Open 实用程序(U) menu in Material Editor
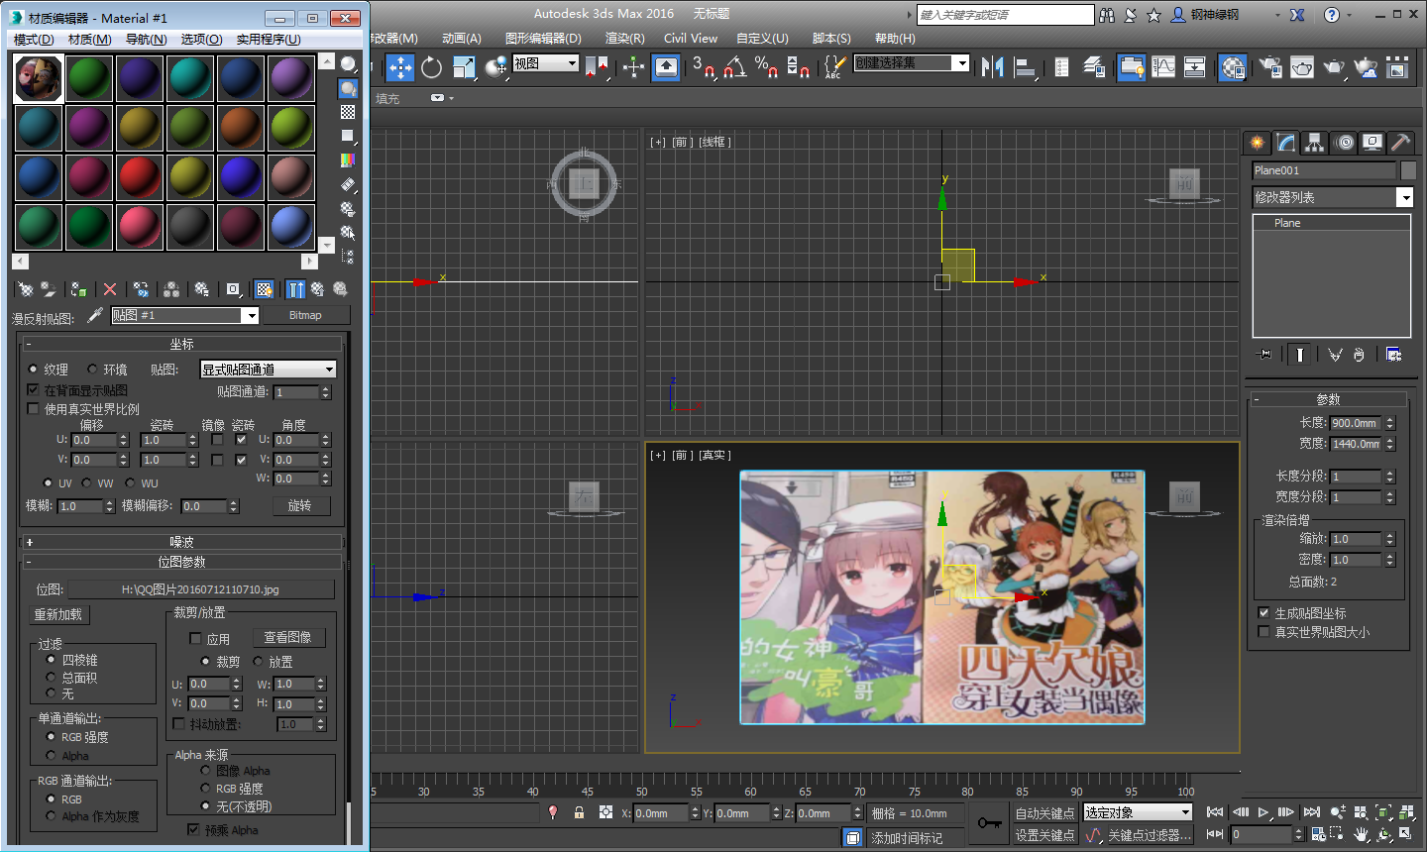 (x=269, y=39)
